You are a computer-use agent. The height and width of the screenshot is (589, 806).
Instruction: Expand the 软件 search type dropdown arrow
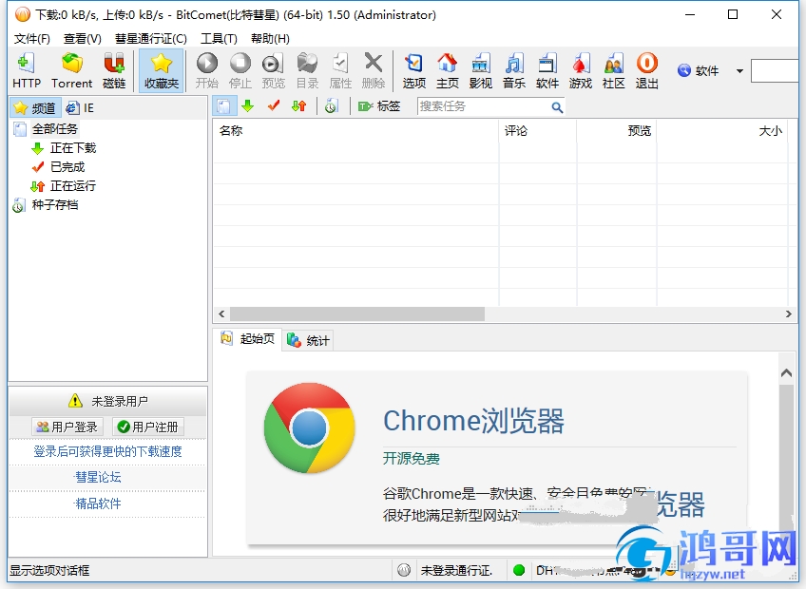tap(739, 71)
